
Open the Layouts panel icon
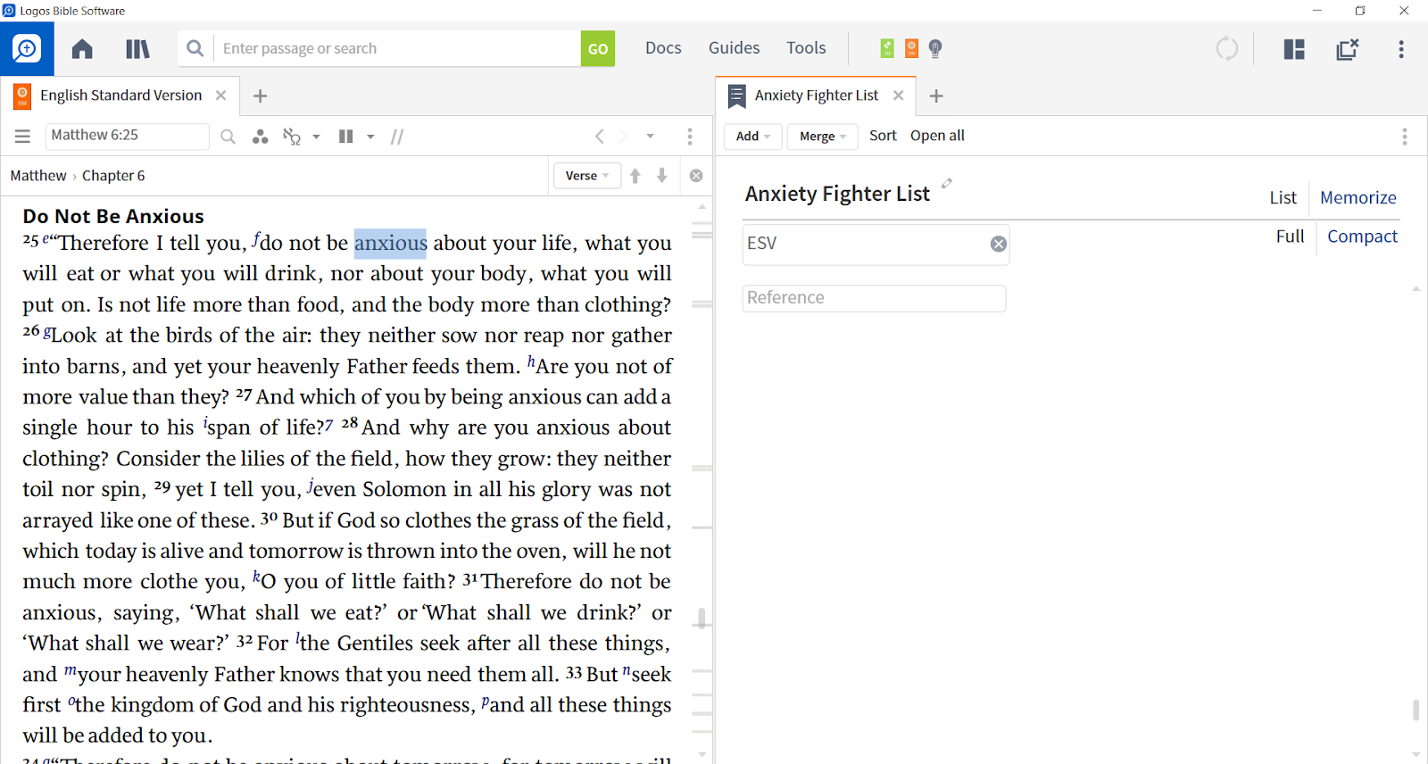(x=1294, y=49)
